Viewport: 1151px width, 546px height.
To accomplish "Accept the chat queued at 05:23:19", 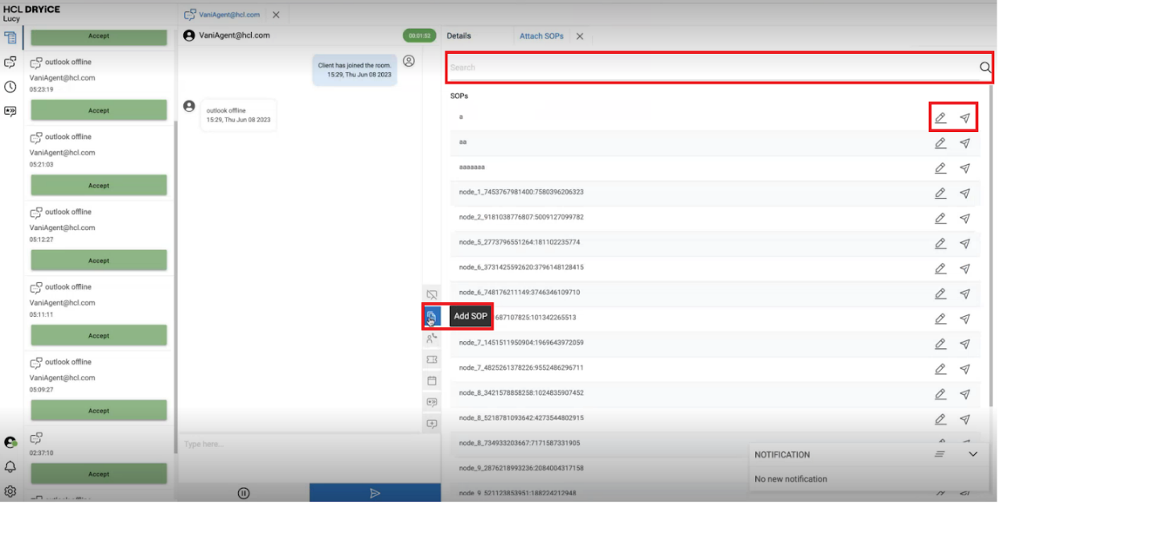I will (x=99, y=110).
